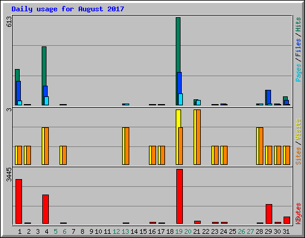Click the green day label "27"
Viewport: 305px width, 238px height.
tap(250, 231)
